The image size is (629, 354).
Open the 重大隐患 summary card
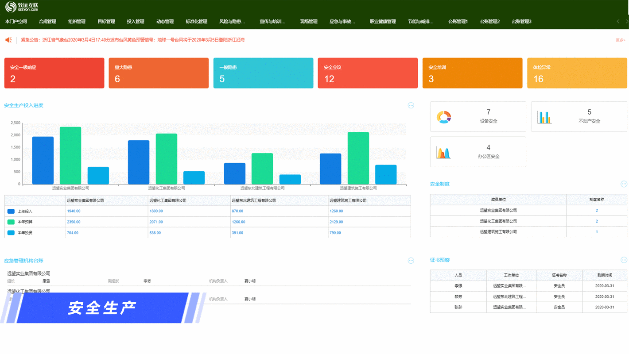coord(159,73)
